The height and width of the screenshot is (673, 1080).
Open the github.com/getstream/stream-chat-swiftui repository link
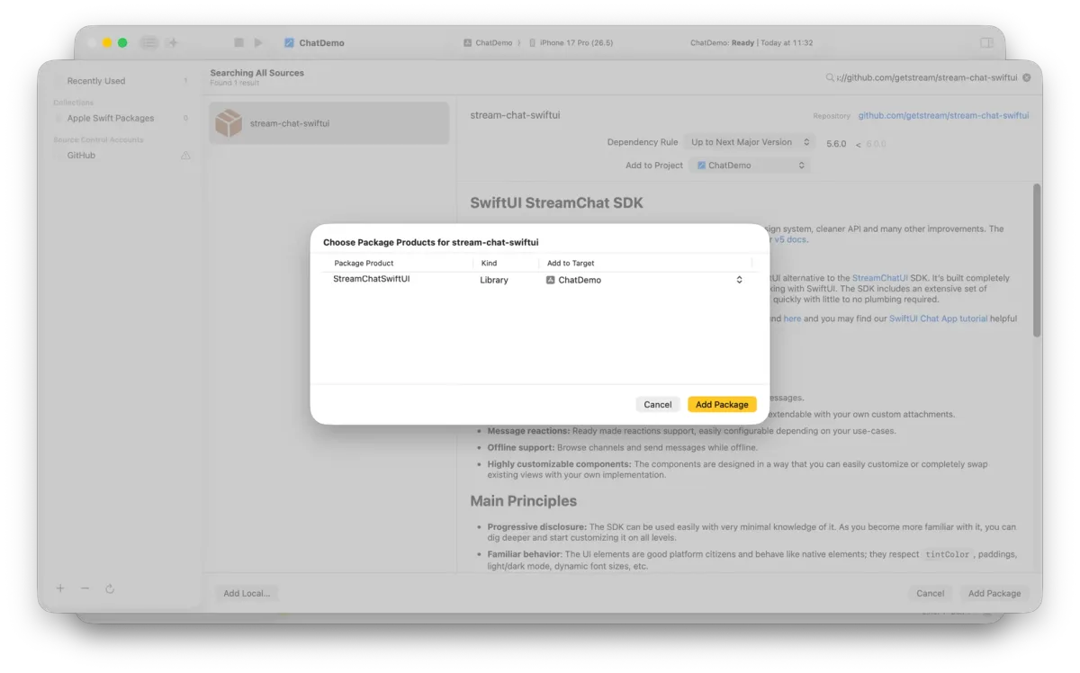(x=943, y=115)
